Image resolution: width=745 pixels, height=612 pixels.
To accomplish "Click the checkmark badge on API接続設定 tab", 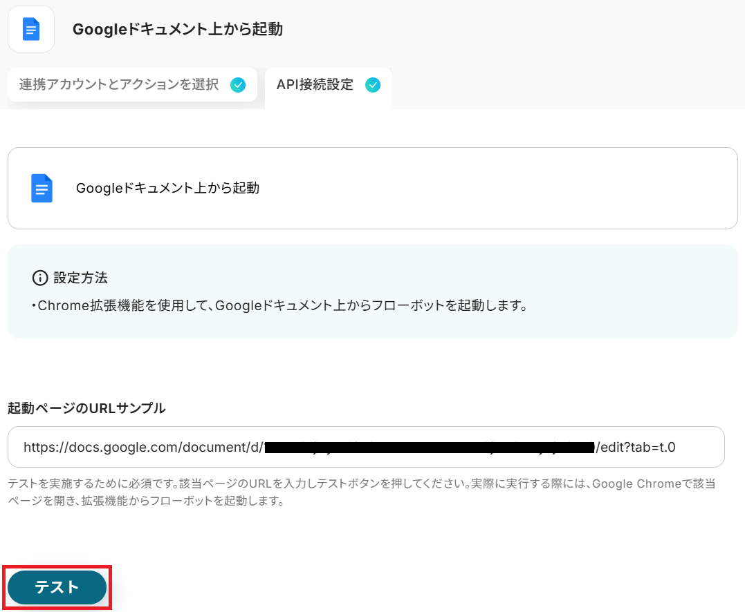I will point(373,85).
